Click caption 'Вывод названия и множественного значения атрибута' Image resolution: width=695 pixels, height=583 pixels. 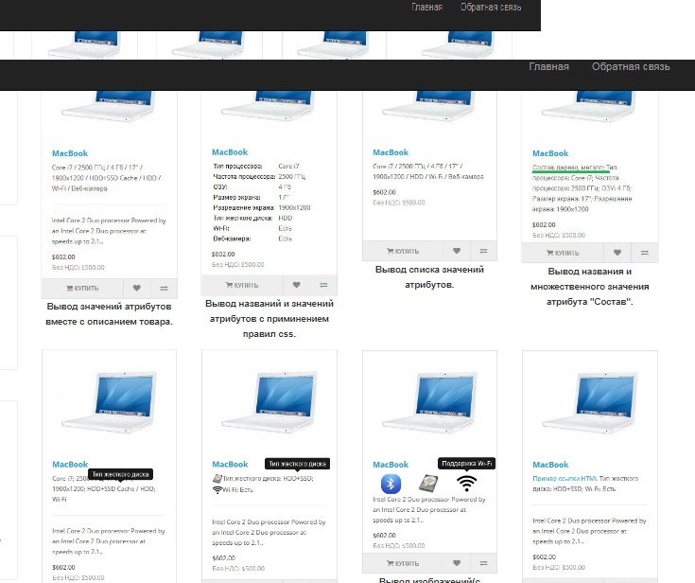(589, 287)
